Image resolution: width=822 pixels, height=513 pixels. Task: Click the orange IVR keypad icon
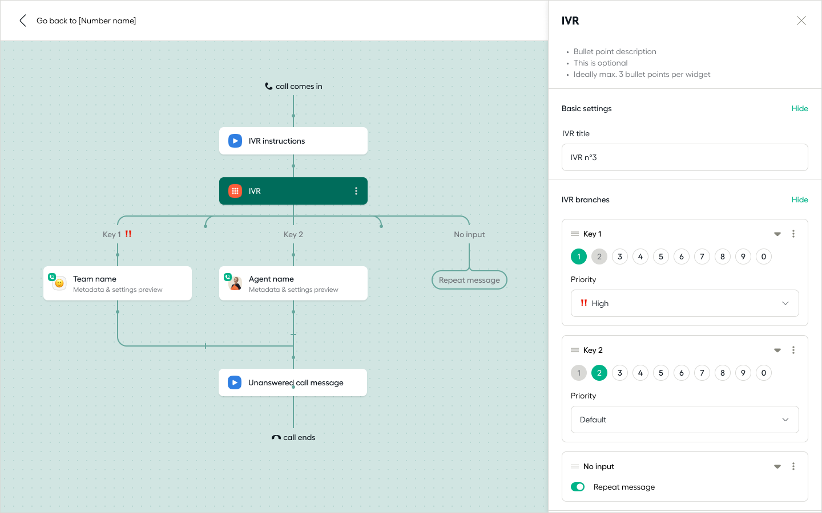tap(235, 191)
